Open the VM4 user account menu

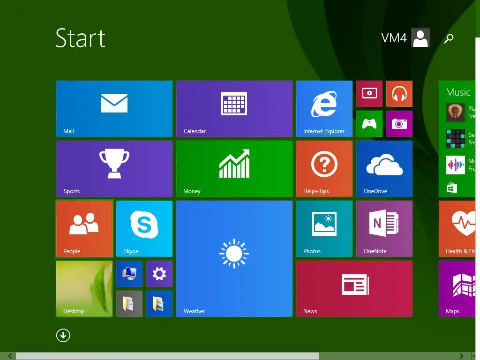pos(405,38)
